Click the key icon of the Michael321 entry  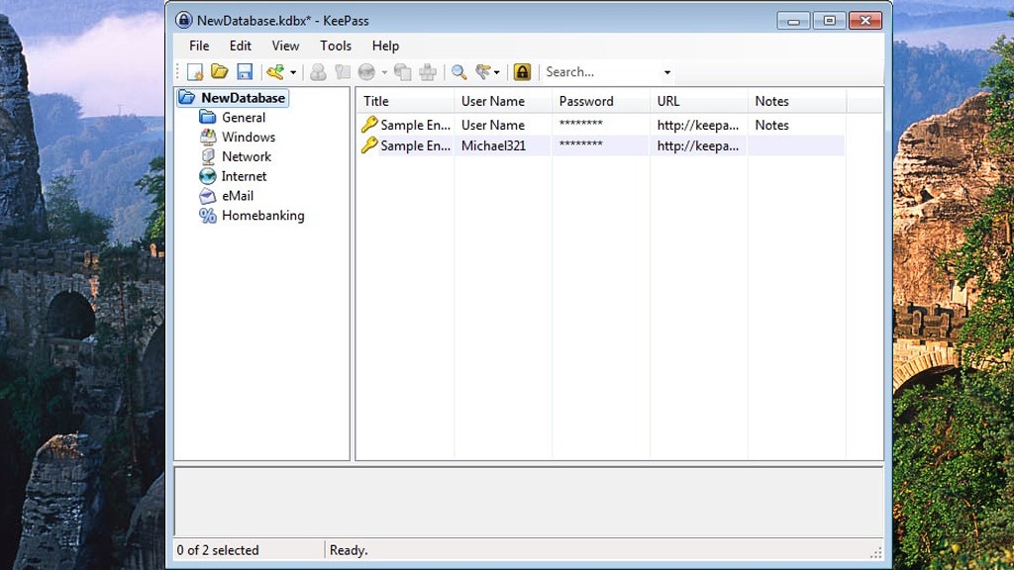coord(369,144)
